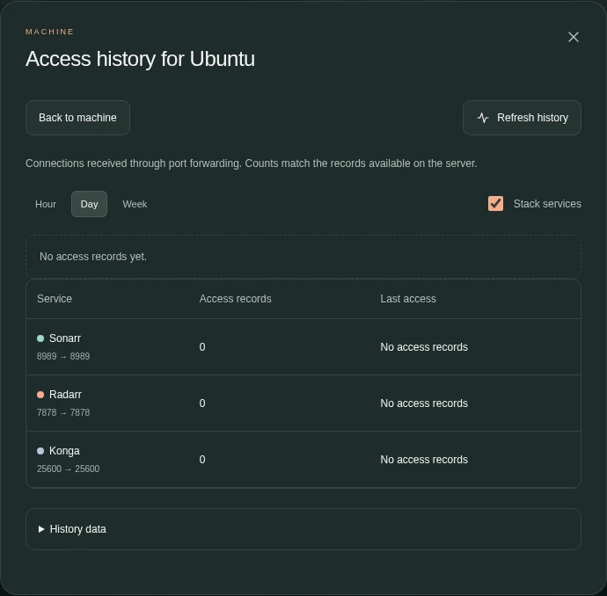Viewport: 607px width, 596px height.
Task: Click the Refresh history button
Action: pyautogui.click(x=522, y=118)
